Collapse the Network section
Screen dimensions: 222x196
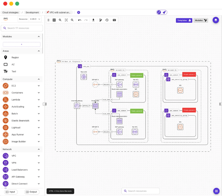coord(39,149)
